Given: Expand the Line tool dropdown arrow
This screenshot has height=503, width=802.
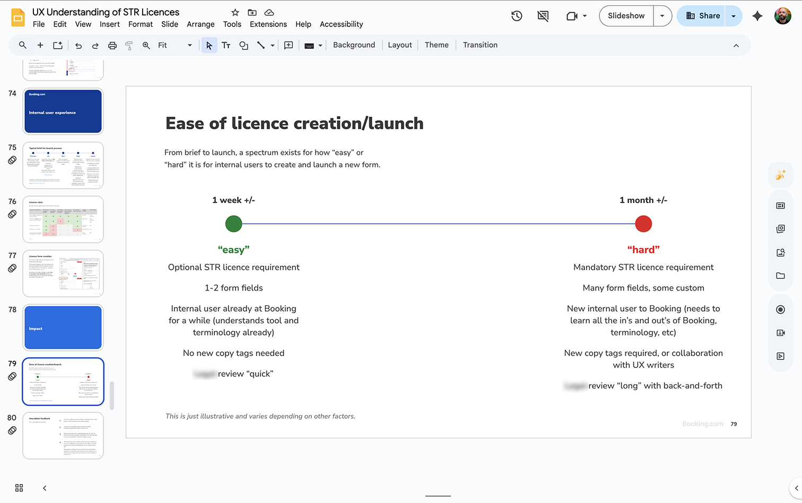Looking at the screenshot, I should (272, 45).
